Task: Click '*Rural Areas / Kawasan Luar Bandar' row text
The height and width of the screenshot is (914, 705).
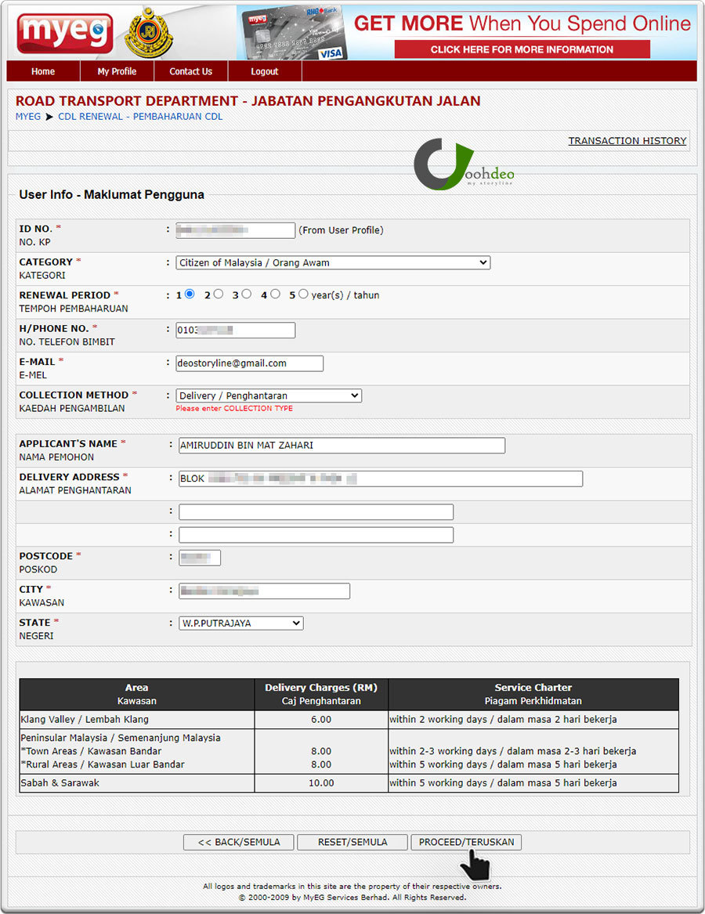Action: pyautogui.click(x=103, y=764)
